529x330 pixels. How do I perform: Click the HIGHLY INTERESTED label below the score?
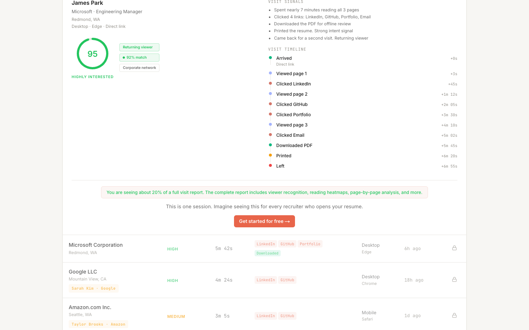[92, 77]
